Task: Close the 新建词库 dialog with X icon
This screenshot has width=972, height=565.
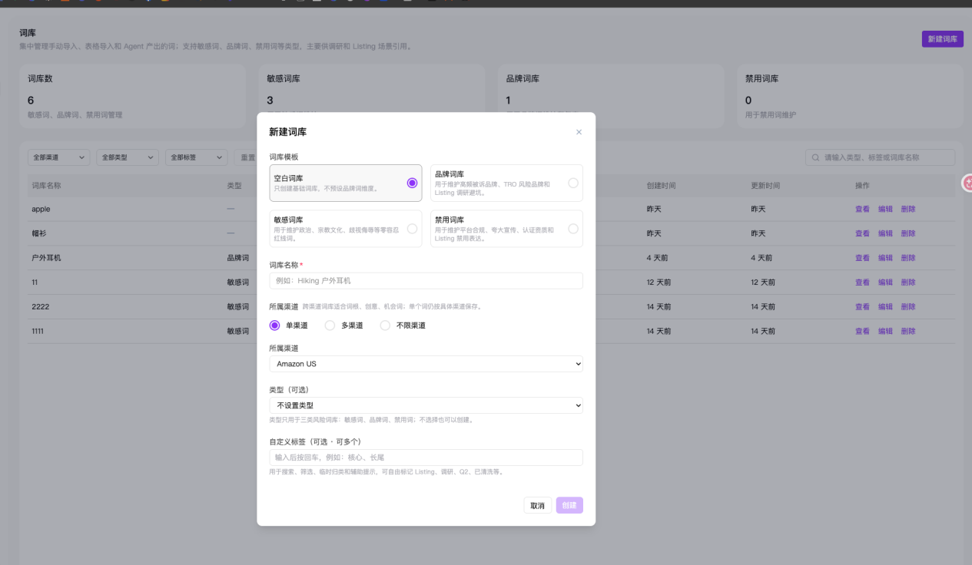Action: [579, 132]
